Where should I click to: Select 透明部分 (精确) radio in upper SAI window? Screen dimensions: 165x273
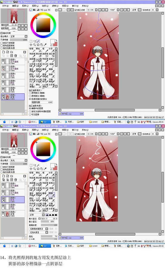point(30,93)
